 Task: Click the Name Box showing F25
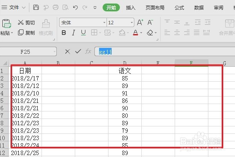click(x=25, y=52)
